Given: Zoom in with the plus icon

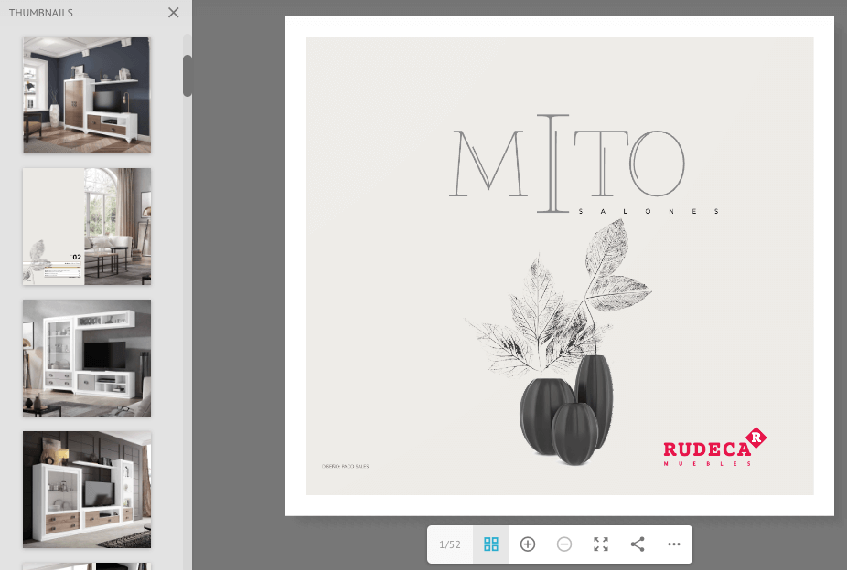Looking at the screenshot, I should click(528, 544).
